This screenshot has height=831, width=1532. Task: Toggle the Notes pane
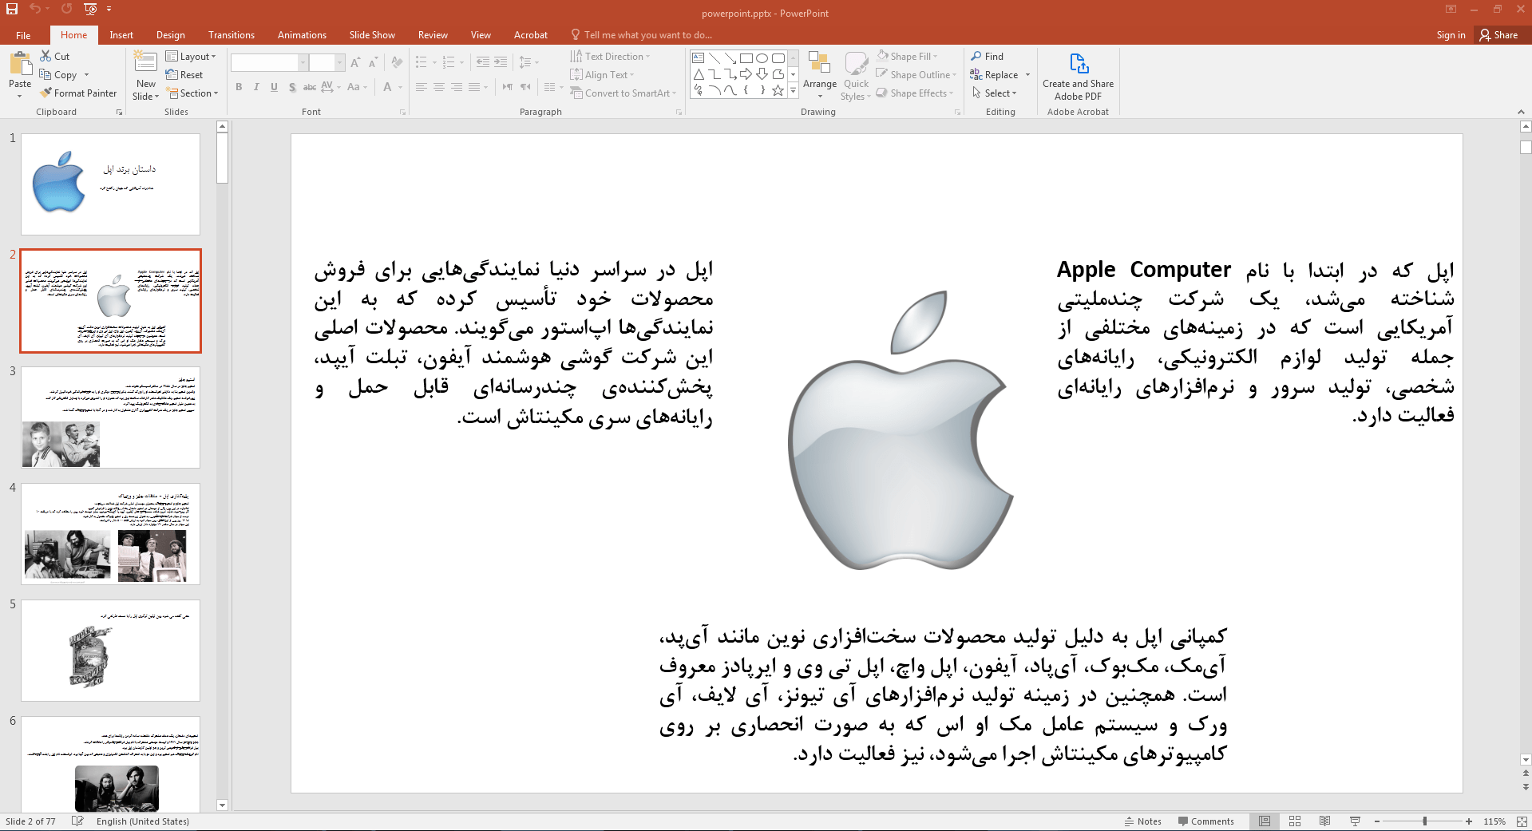coord(1143,821)
